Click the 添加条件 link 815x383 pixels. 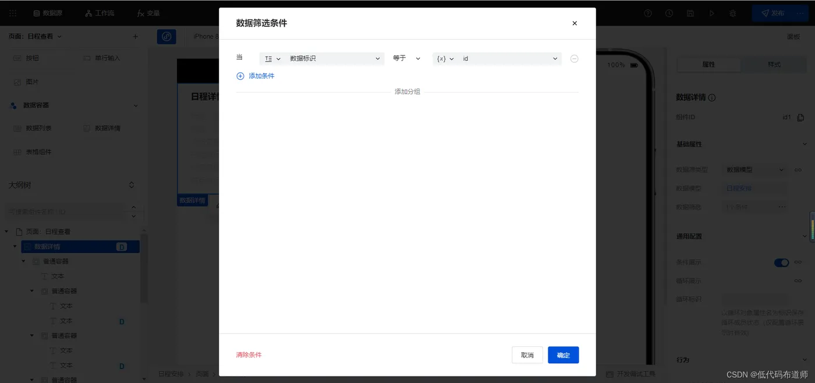click(261, 76)
